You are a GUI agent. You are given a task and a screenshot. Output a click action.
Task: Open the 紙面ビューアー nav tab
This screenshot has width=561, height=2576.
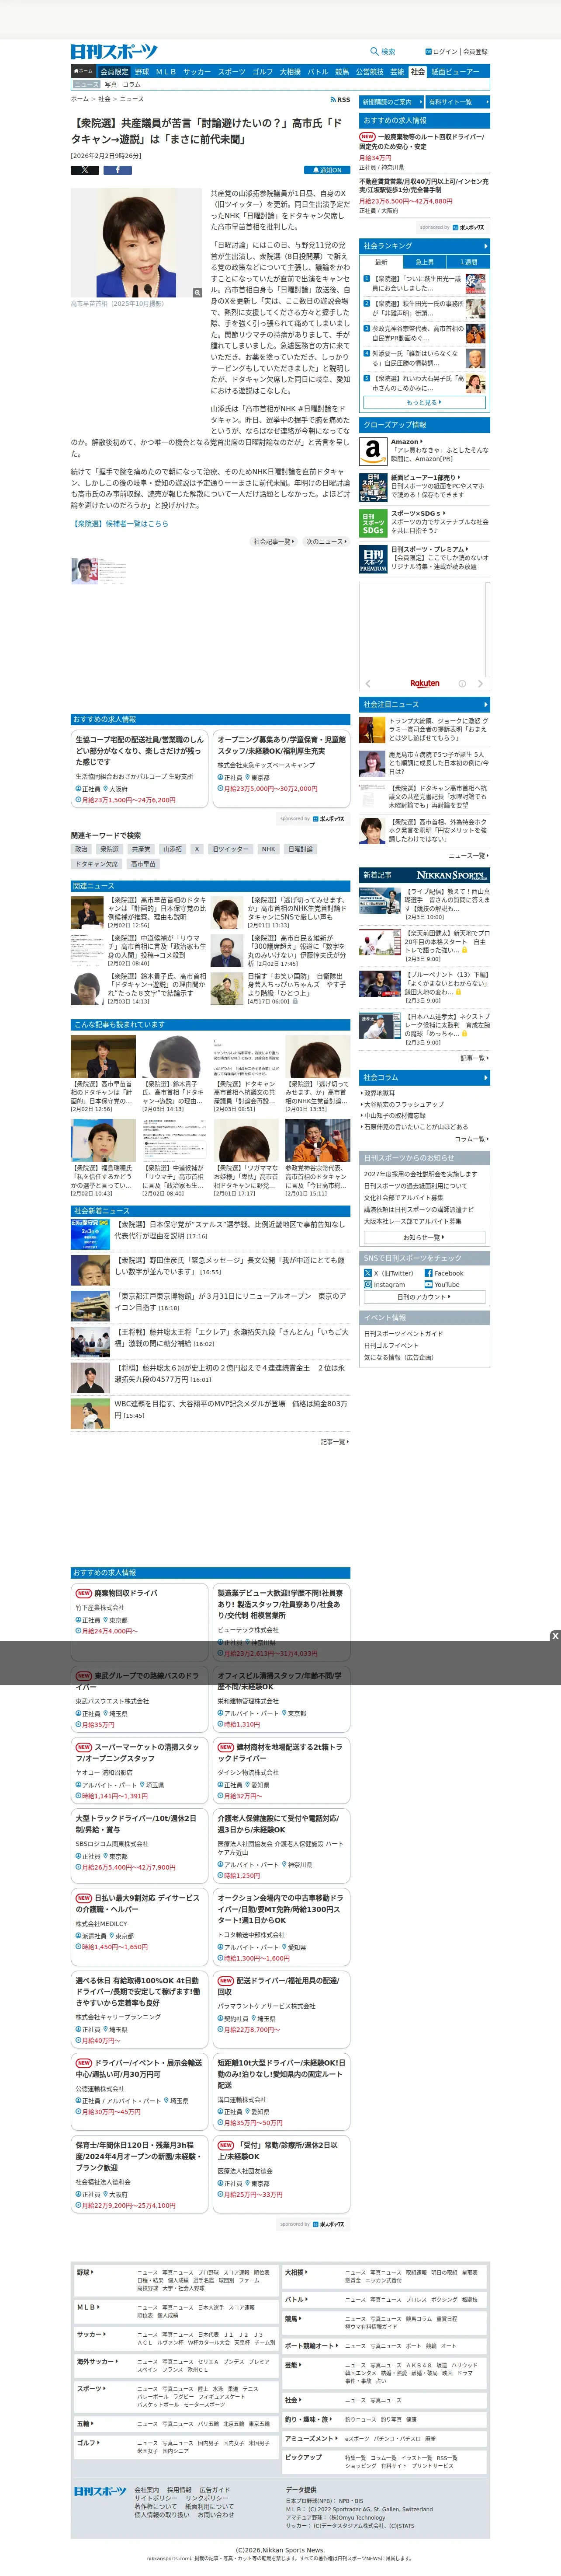coord(455,72)
